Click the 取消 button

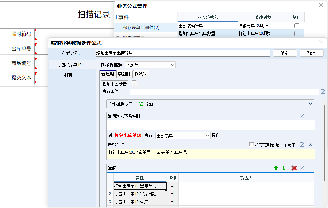(x=311, y=53)
